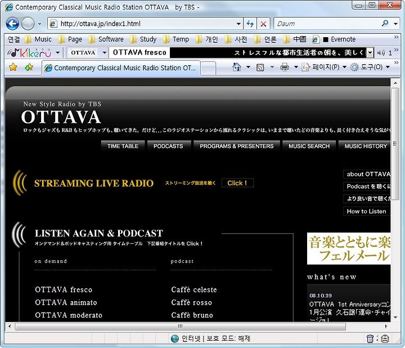Open the Caffè bruno podcast link
405x348 pixels.
tap(192, 315)
